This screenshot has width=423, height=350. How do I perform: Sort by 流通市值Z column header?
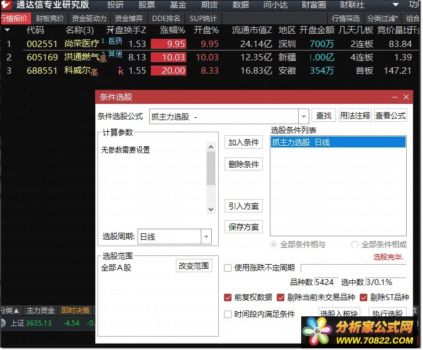pyautogui.click(x=252, y=30)
